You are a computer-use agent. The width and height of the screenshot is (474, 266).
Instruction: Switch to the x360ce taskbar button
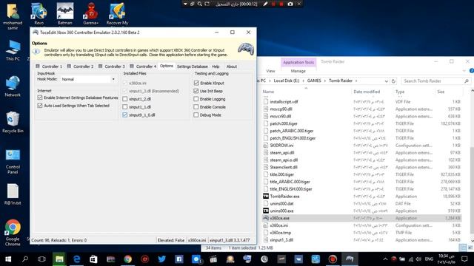click(350, 259)
